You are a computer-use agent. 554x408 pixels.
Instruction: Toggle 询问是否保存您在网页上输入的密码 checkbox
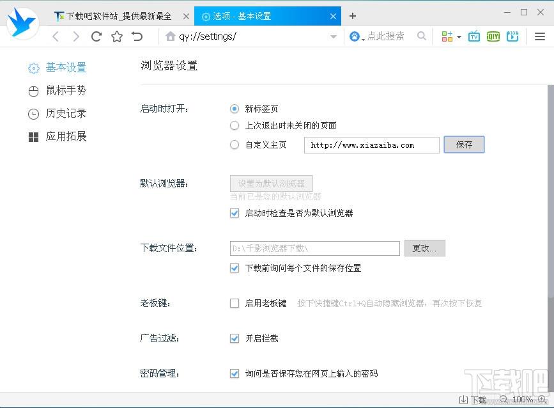pyautogui.click(x=235, y=373)
